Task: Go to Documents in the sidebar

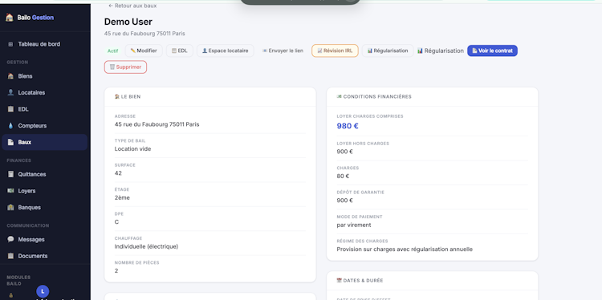Action: pos(44,256)
